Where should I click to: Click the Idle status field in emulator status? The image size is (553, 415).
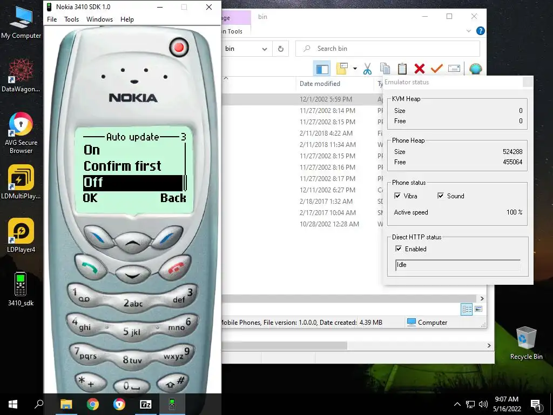click(x=458, y=265)
